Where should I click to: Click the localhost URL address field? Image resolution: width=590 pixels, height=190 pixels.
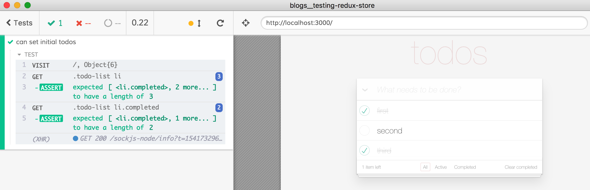[424, 23]
